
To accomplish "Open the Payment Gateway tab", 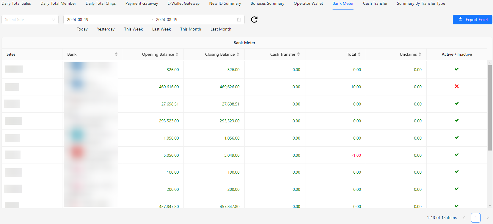I will (142, 4).
